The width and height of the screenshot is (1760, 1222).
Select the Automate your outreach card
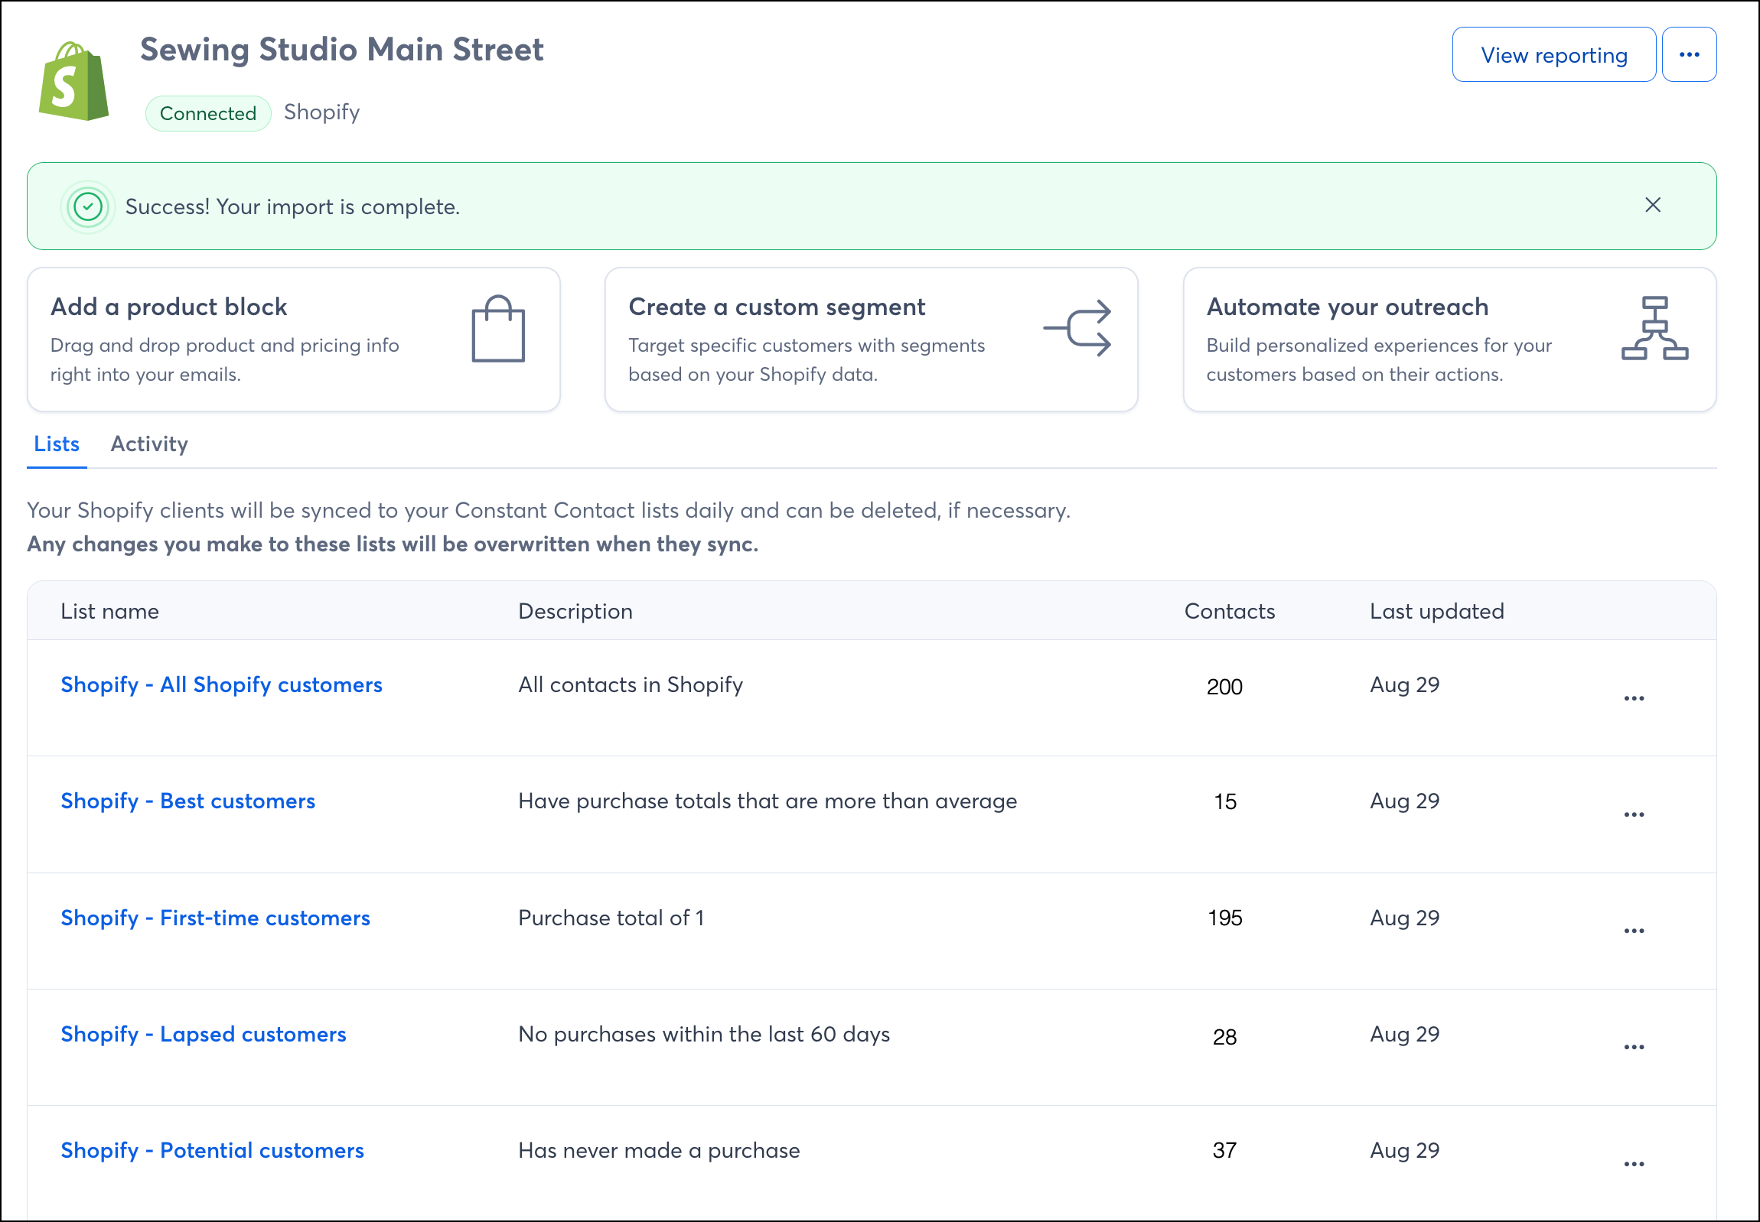pyautogui.click(x=1449, y=340)
